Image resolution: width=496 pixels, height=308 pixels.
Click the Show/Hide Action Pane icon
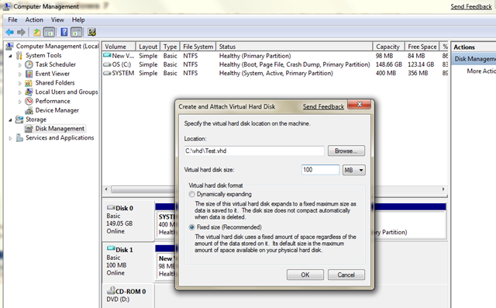[x=76, y=32]
